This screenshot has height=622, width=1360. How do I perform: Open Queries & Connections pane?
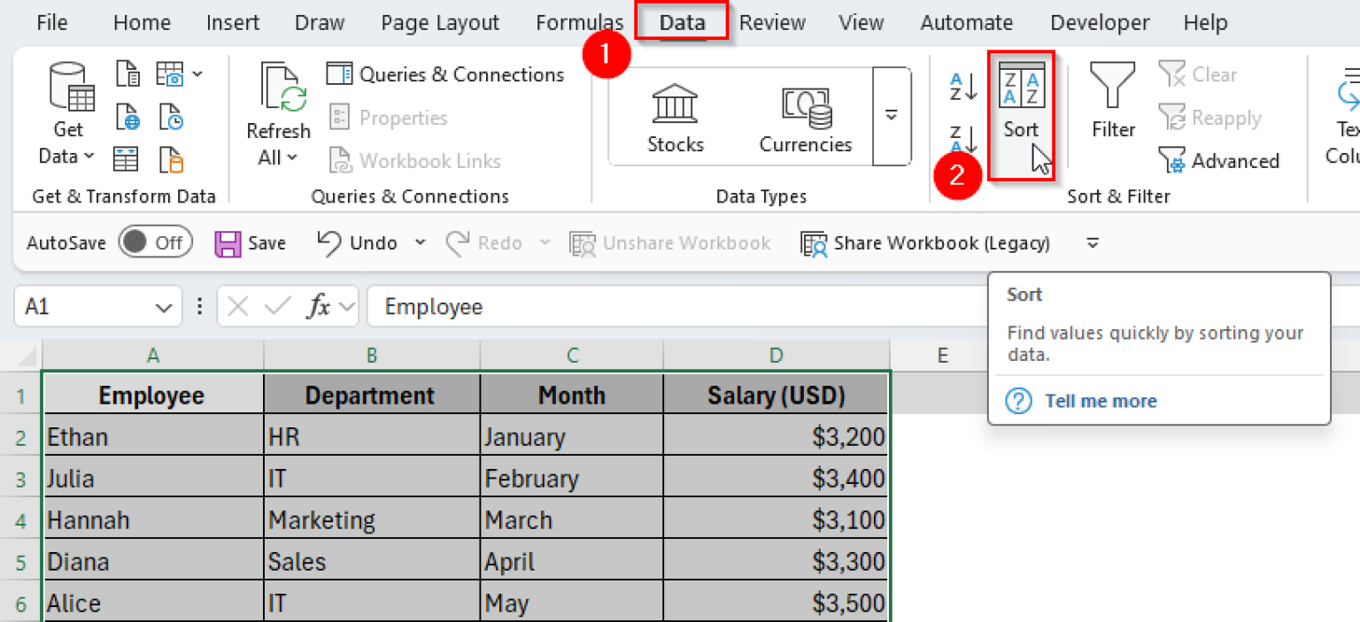click(446, 74)
